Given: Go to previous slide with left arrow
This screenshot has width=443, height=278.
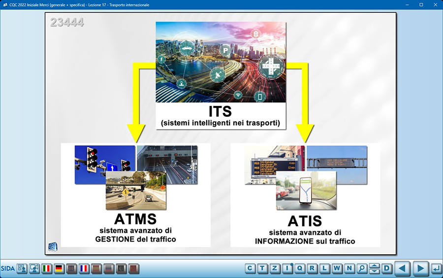Looking at the screenshot, I should [402, 268].
